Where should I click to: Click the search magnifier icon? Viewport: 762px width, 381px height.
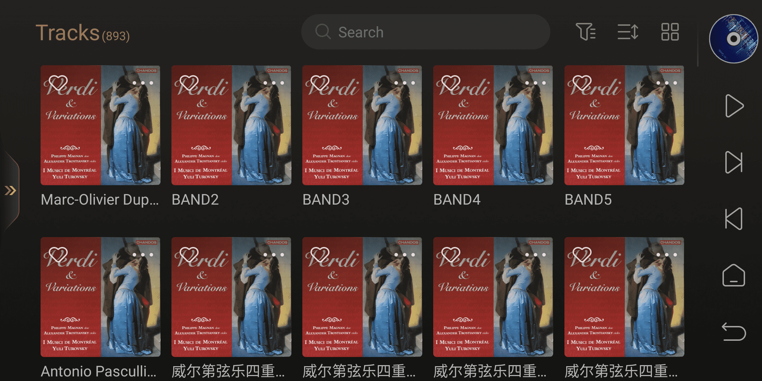tap(323, 32)
